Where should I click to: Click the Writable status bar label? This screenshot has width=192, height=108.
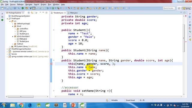114,100
